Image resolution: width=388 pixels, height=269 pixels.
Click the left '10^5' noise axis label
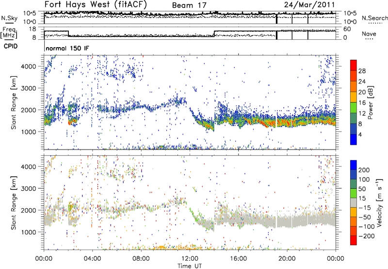point(30,14)
